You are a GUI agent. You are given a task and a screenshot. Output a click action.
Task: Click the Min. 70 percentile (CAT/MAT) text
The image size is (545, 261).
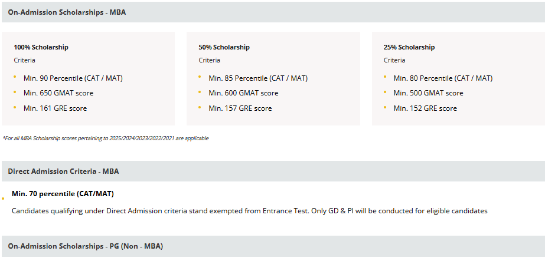[x=63, y=194]
